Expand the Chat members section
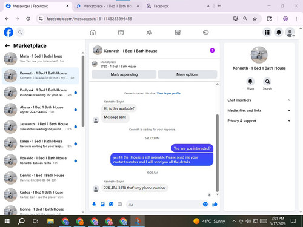The image size is (303, 227). pyautogui.click(x=259, y=100)
